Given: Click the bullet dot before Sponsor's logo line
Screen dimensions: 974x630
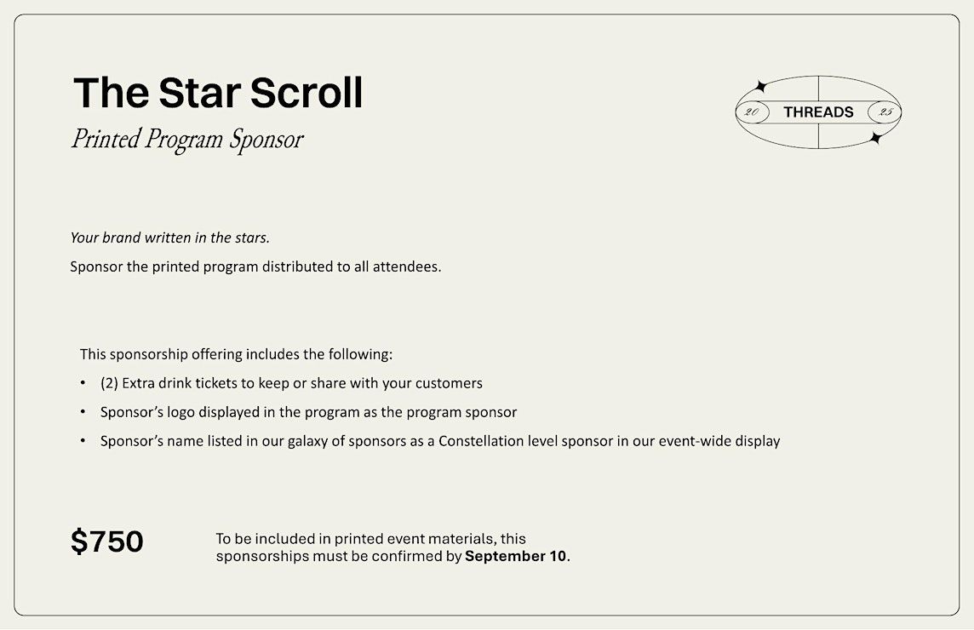Looking at the screenshot, I should (83, 412).
